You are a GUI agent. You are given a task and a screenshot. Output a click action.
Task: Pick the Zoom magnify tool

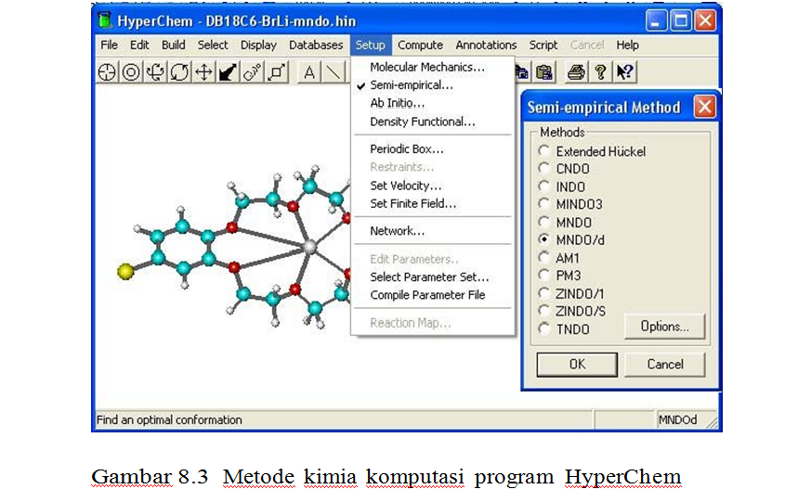click(252, 72)
